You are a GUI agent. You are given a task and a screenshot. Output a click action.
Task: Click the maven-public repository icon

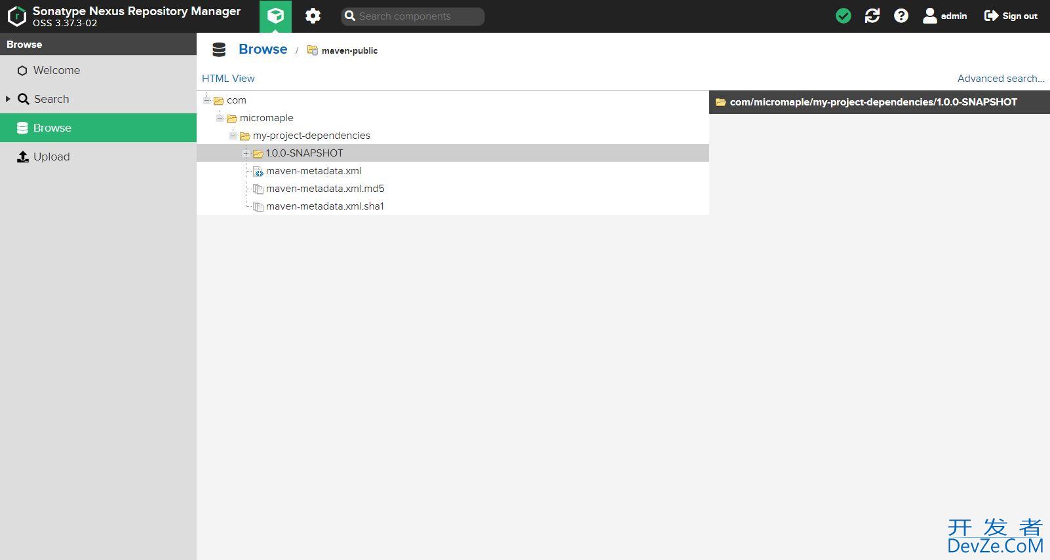pos(313,50)
